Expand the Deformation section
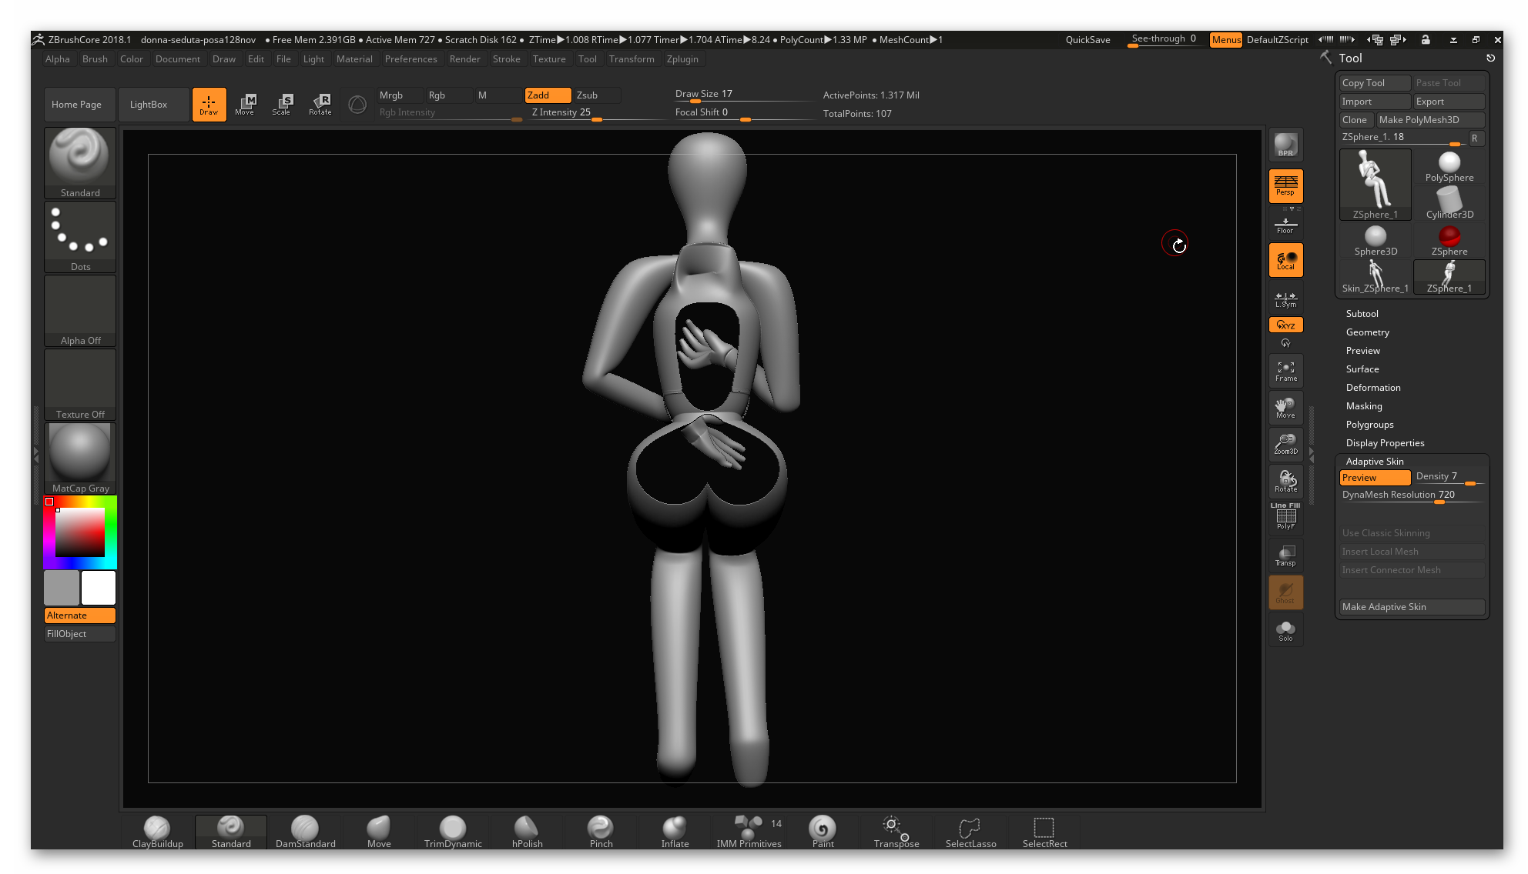This screenshot has height=874, width=1528. [x=1373, y=387]
